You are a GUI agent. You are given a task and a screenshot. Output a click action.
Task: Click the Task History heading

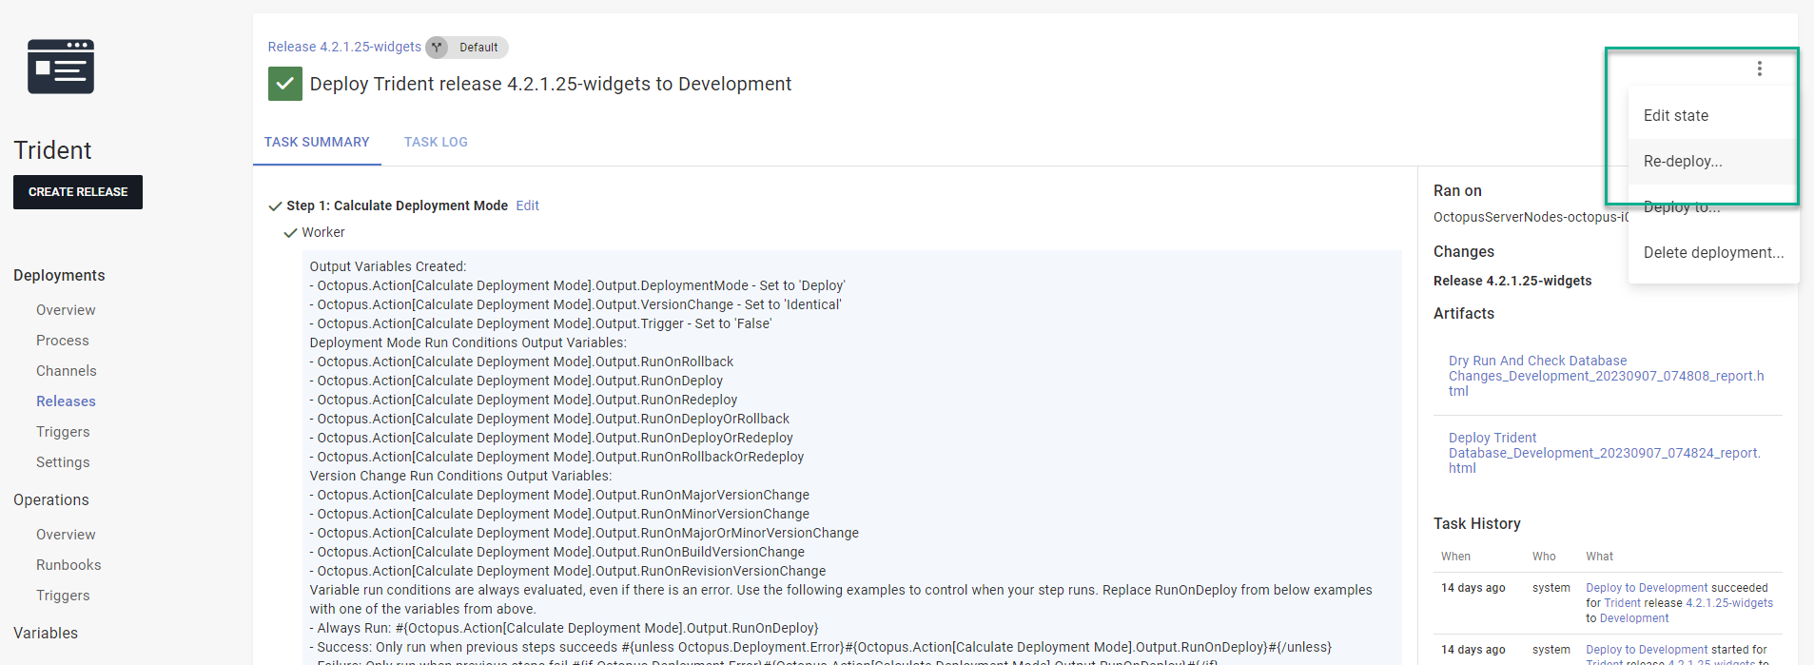1477,523
